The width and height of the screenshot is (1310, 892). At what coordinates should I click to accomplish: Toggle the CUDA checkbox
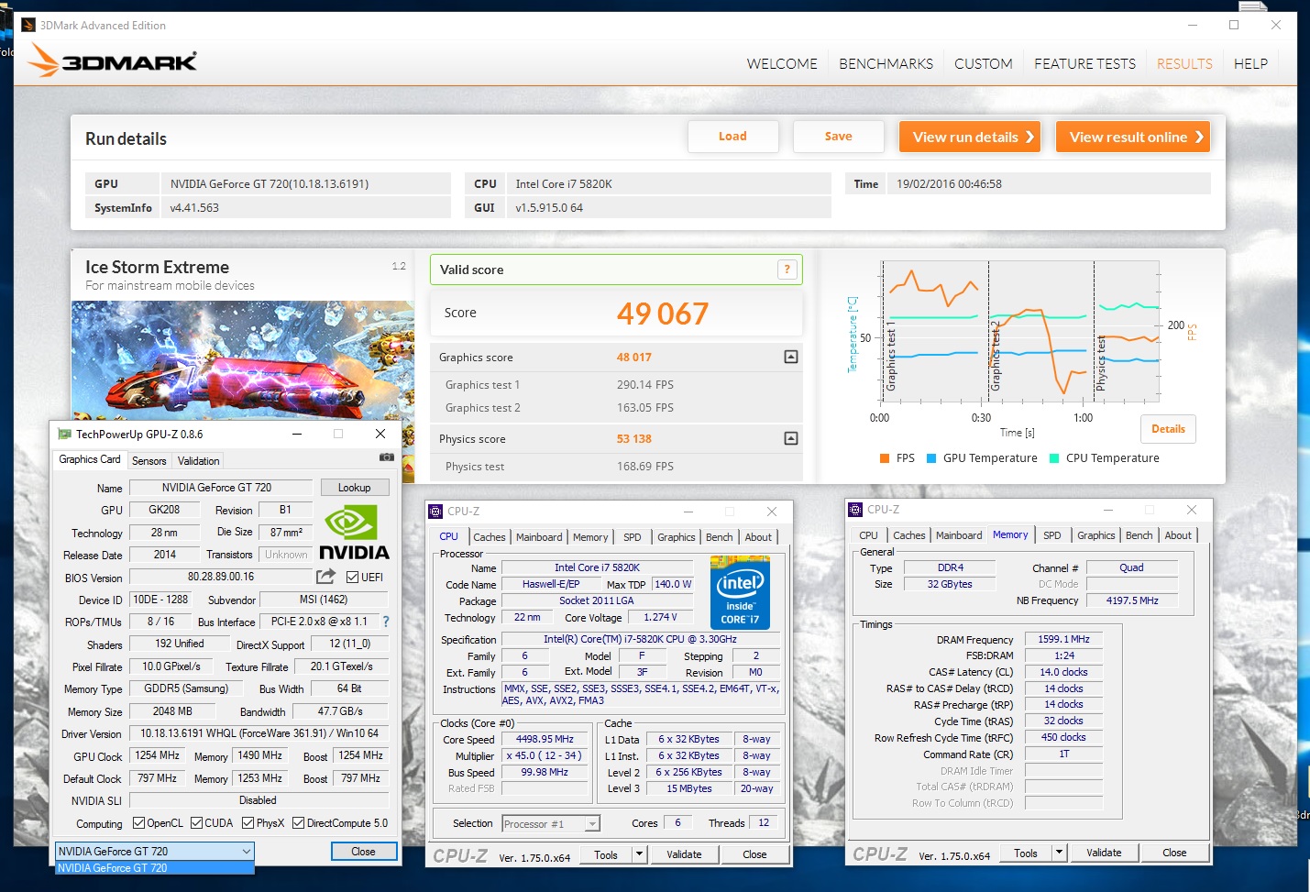(197, 823)
